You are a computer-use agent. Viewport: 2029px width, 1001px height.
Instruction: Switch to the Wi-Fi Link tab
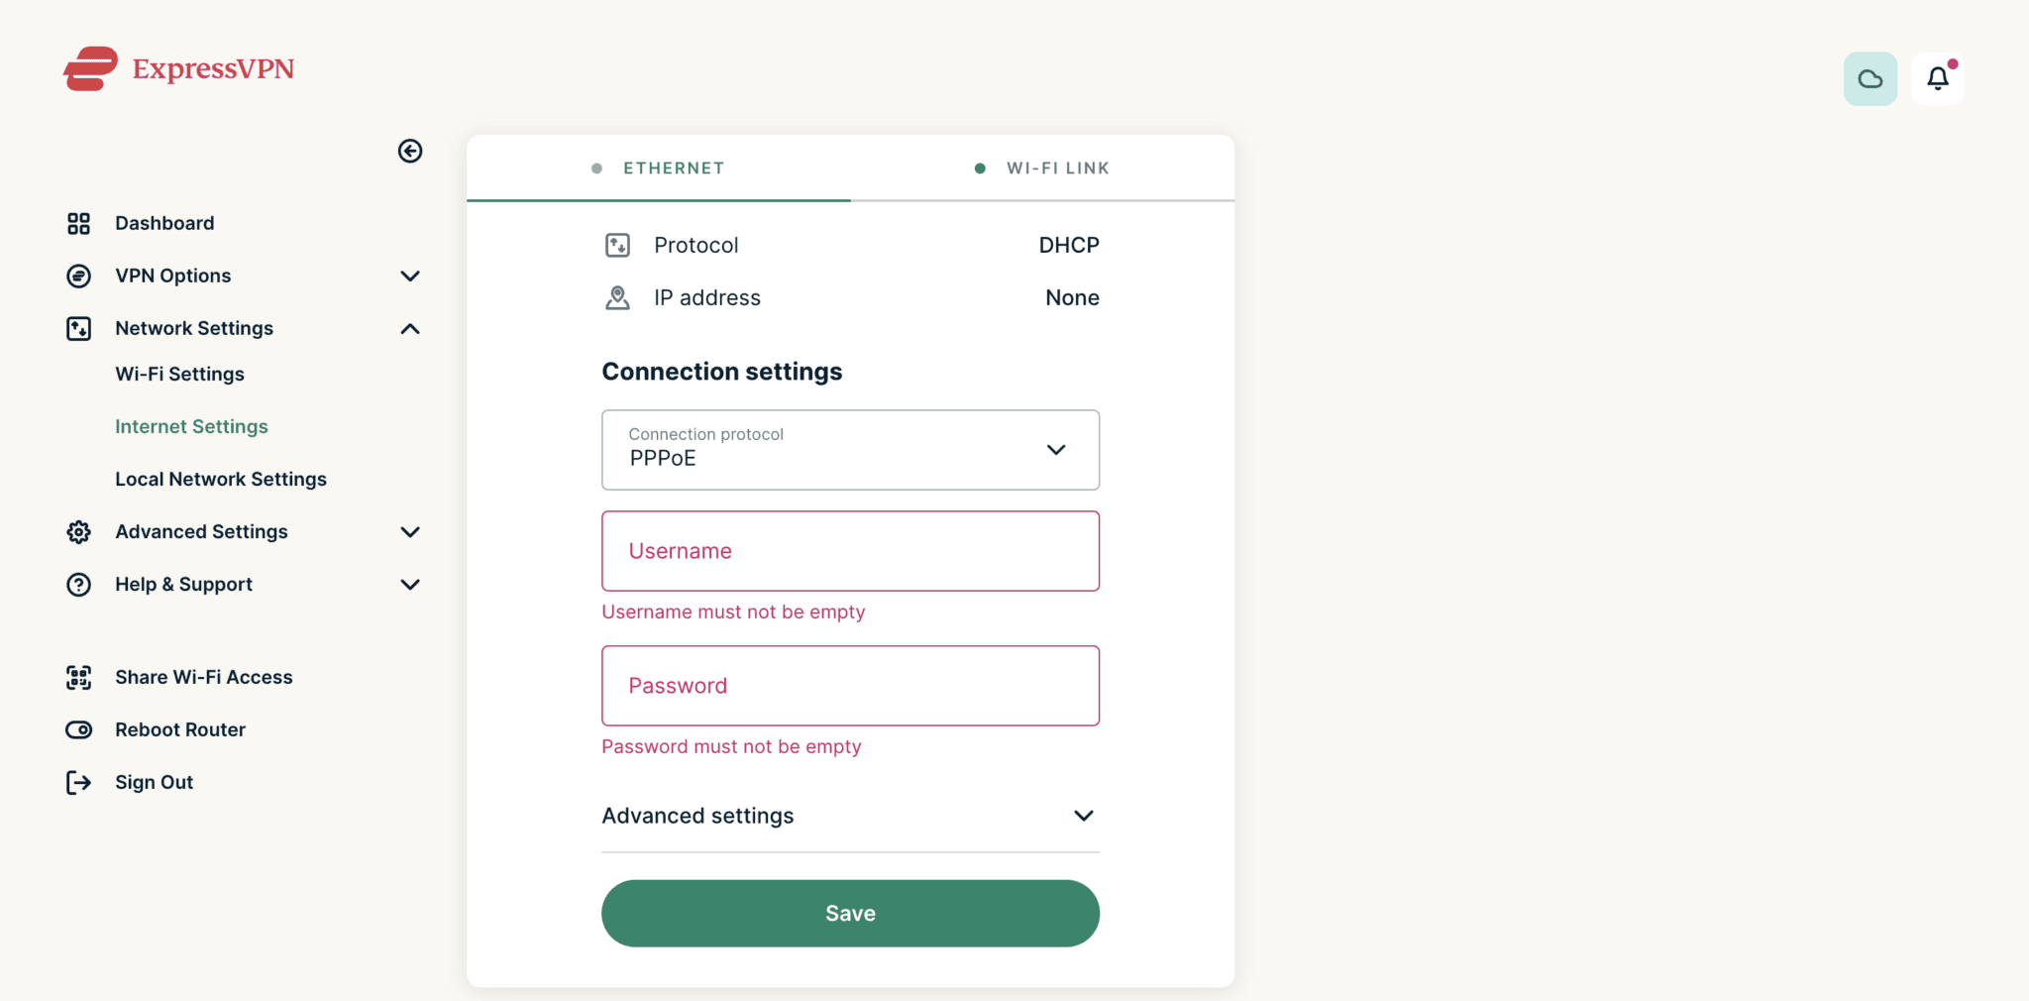point(1042,168)
